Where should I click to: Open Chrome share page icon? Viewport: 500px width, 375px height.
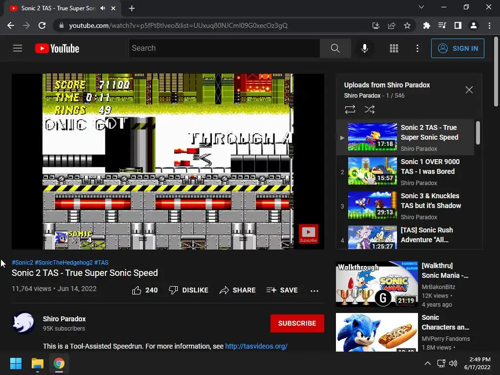(x=392, y=25)
